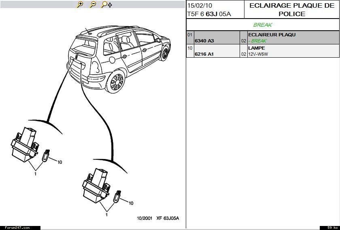Select the zoom and pan tool
Viewport: 340px width, 230px height.
106,4
